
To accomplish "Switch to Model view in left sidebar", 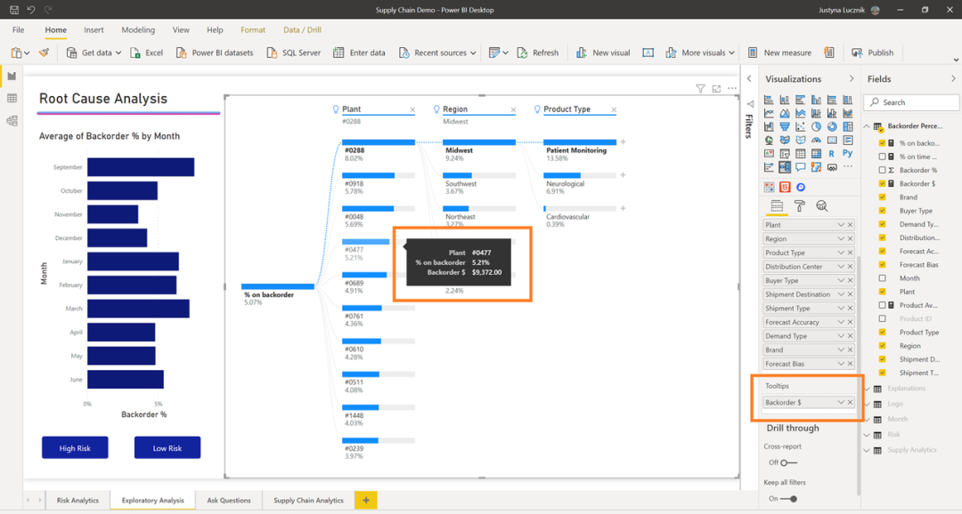I will 12,121.
